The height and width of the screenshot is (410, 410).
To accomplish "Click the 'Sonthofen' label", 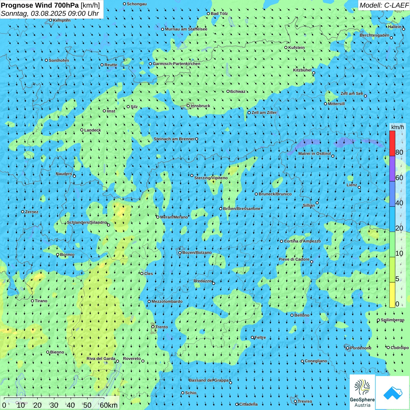I will point(59,60).
